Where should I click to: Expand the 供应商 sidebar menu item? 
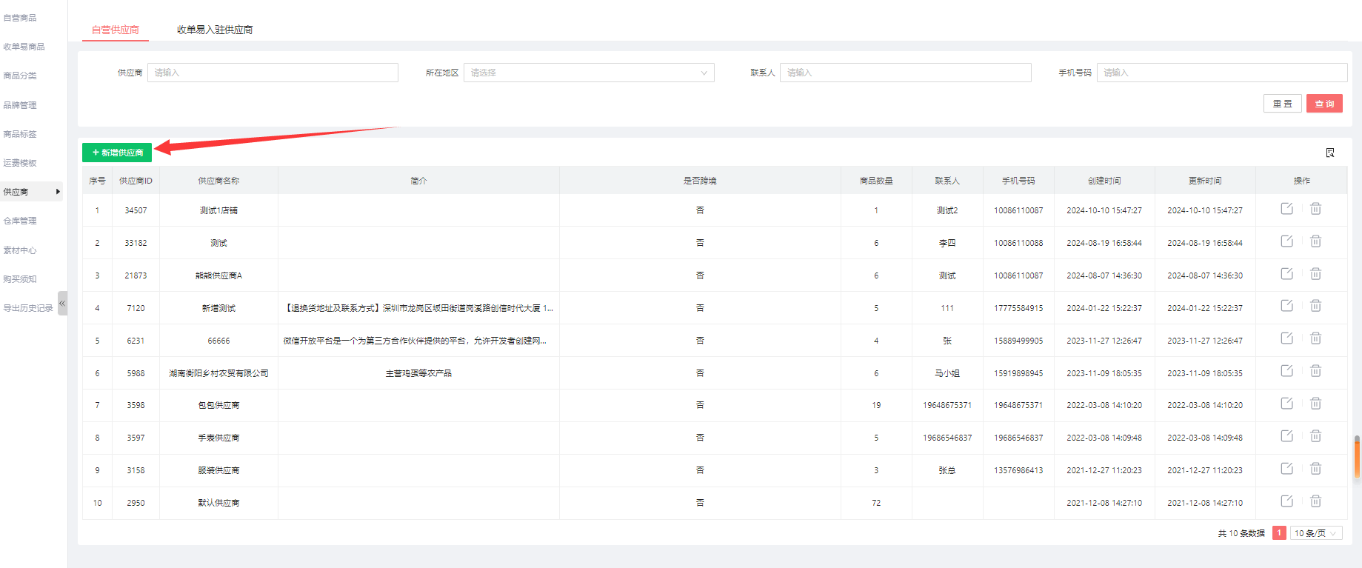[31, 192]
